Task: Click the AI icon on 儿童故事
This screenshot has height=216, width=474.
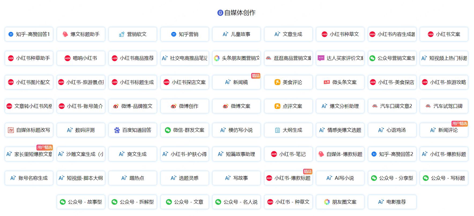Action: 225,34
